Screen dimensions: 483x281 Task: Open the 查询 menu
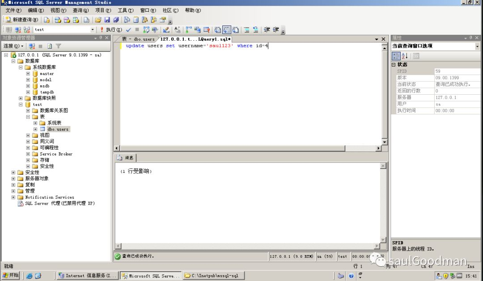(x=80, y=10)
